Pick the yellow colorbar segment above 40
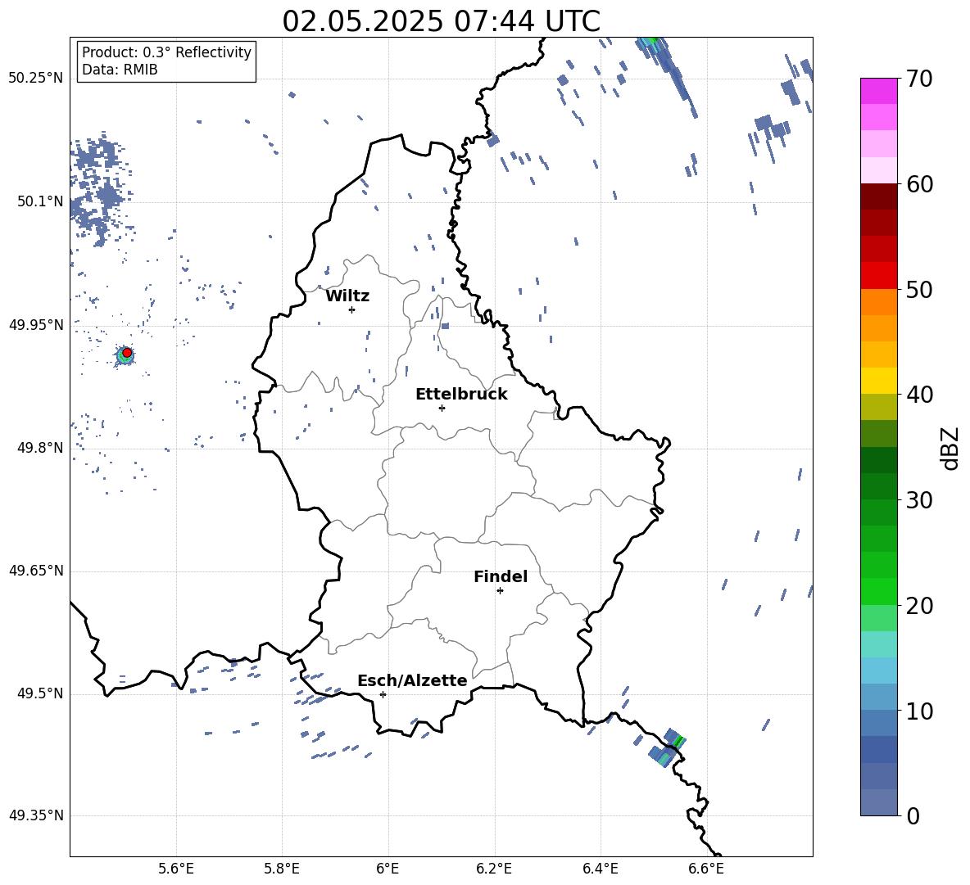 coord(879,381)
